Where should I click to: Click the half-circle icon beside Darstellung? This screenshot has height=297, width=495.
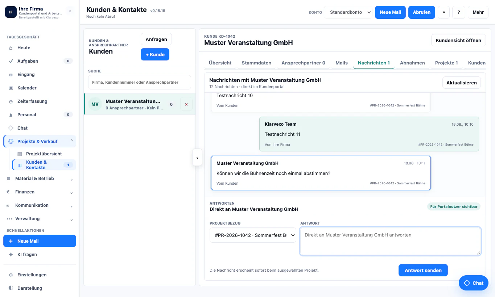point(11,288)
